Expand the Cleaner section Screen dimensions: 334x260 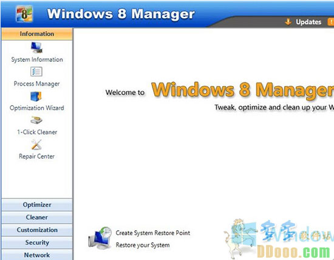(37, 217)
